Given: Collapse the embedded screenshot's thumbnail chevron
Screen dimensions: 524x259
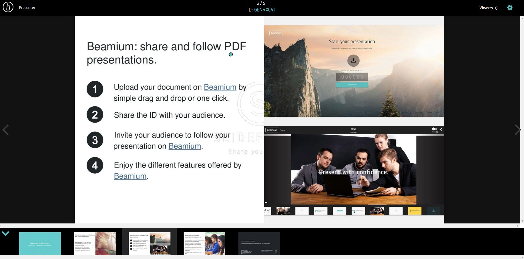Looking at the screenshot, I should point(266,202).
